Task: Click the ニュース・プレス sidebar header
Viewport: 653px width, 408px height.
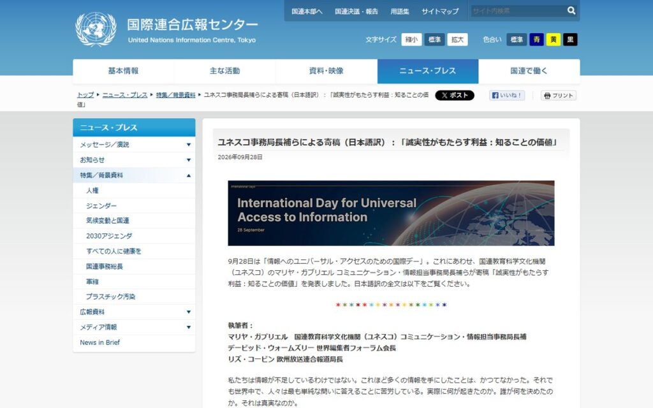Action: (x=134, y=127)
